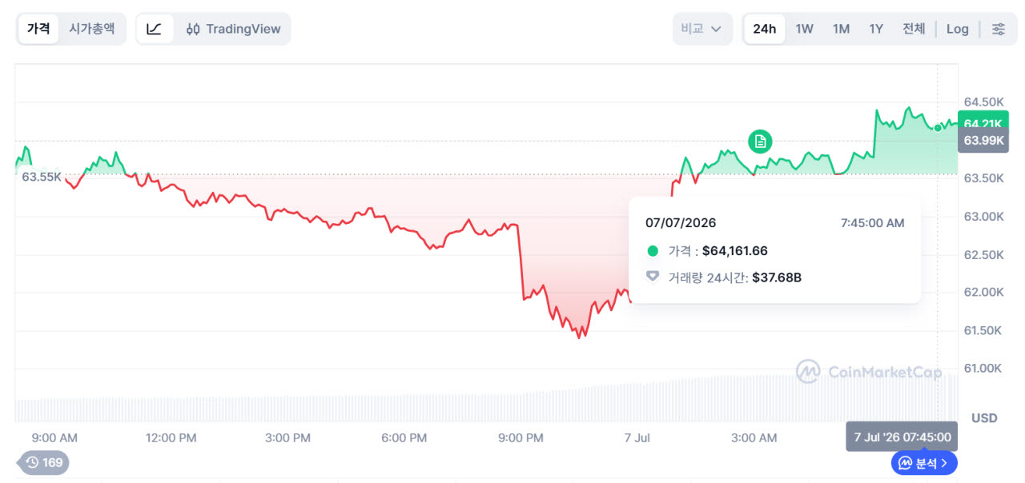The width and height of the screenshot is (1025, 483).
Task: Select the 가격 price toggle
Action: pos(38,29)
